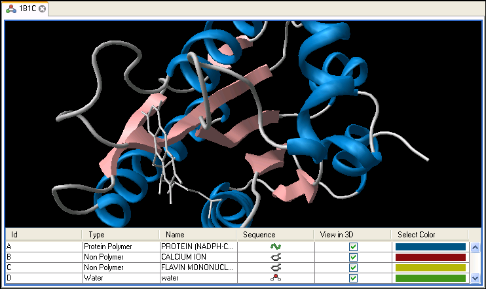Viewport: 486px width, 289px height.
Task: Select the Id cell 'D'
Action: pyautogui.click(x=44, y=278)
